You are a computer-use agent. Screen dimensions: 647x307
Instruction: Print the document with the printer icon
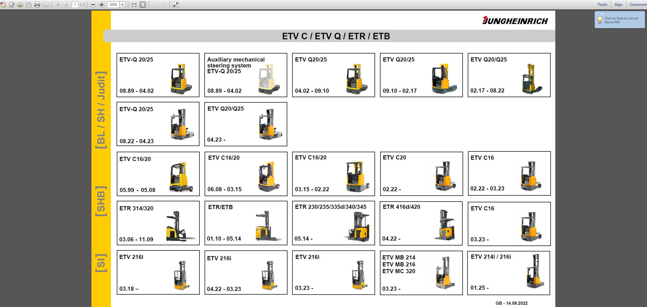[37, 5]
